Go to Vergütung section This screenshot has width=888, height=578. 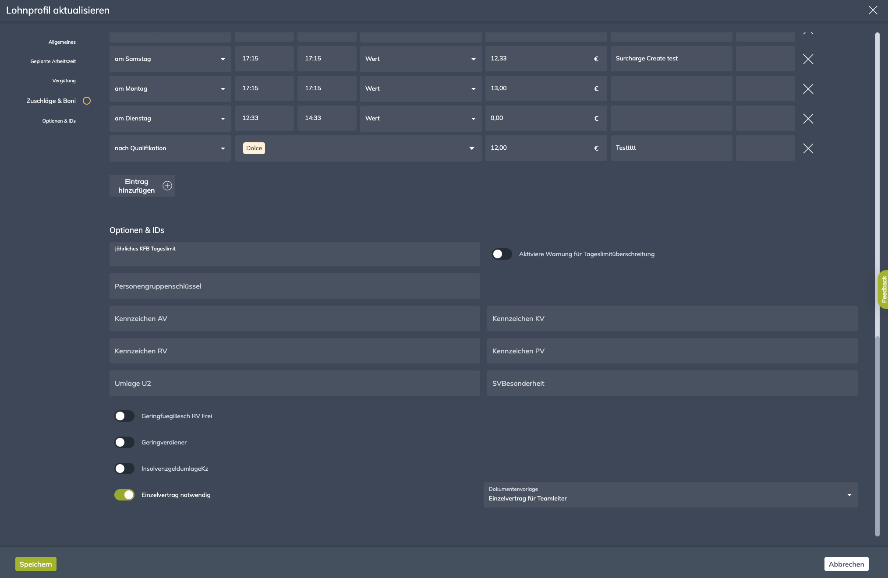pyautogui.click(x=64, y=81)
